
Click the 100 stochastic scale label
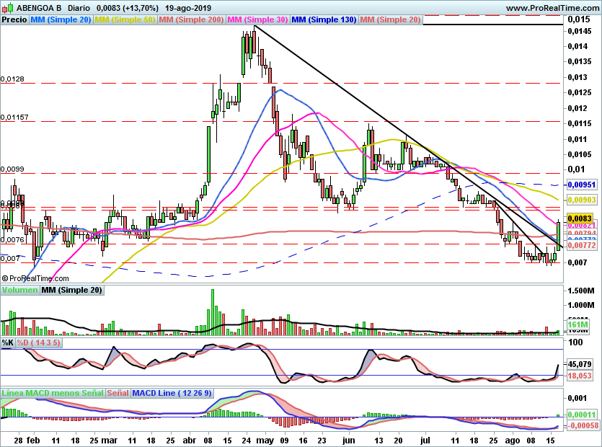click(575, 342)
